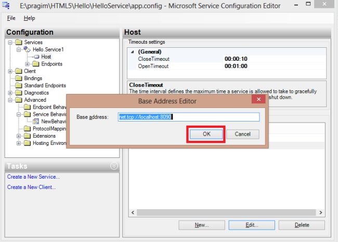338x242 pixels.
Task: Click the Base address text field
Action: point(189,117)
